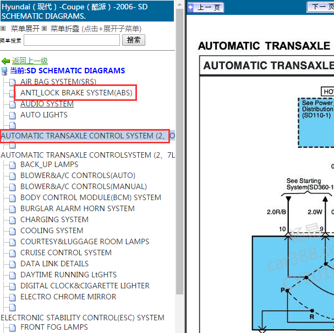
Task: Click page icon above AUTOMATIC TRANSAXLE CONTROL SYSTEM (2、O
Action: point(12,126)
